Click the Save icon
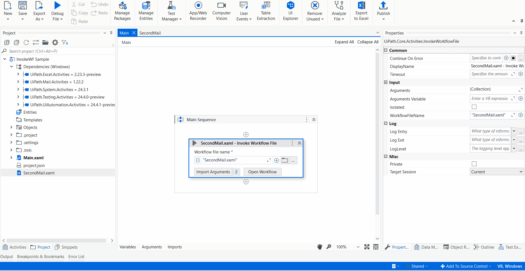Image resolution: width=525 pixels, height=271 pixels. point(23,5)
